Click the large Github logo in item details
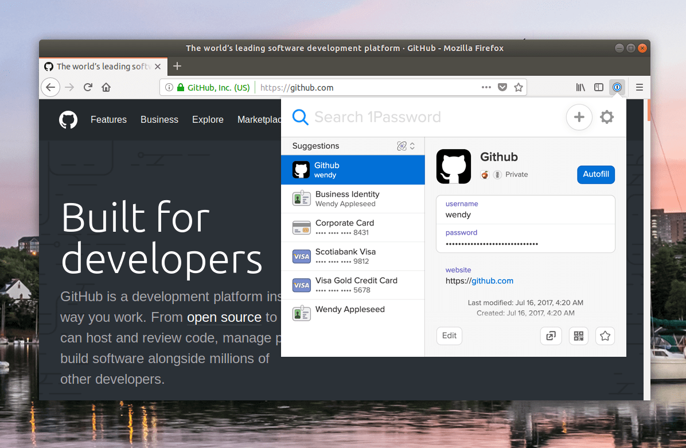Viewport: 686px width, 448px height. tap(454, 166)
